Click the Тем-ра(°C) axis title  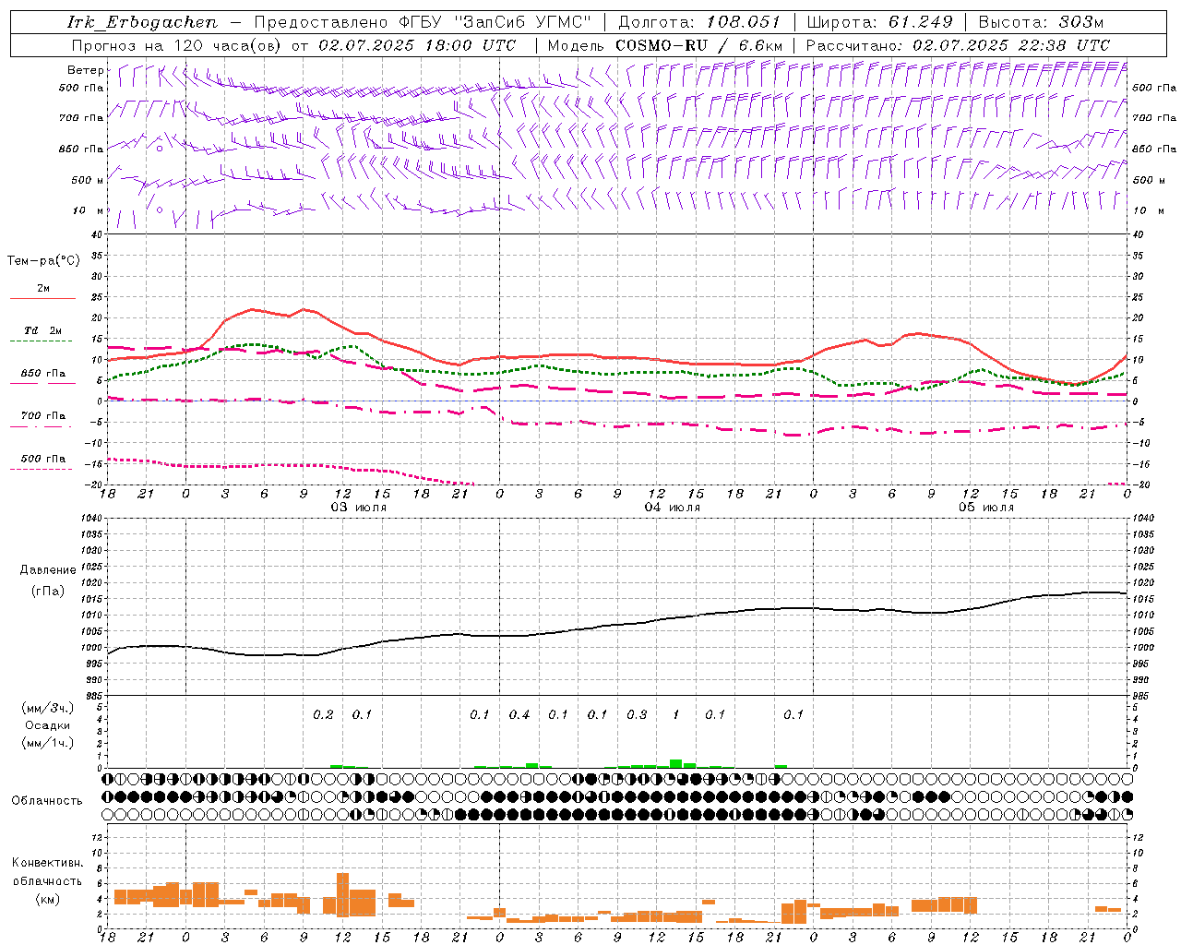click(43, 261)
